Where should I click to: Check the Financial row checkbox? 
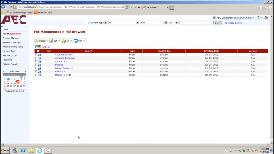[x=36, y=65]
